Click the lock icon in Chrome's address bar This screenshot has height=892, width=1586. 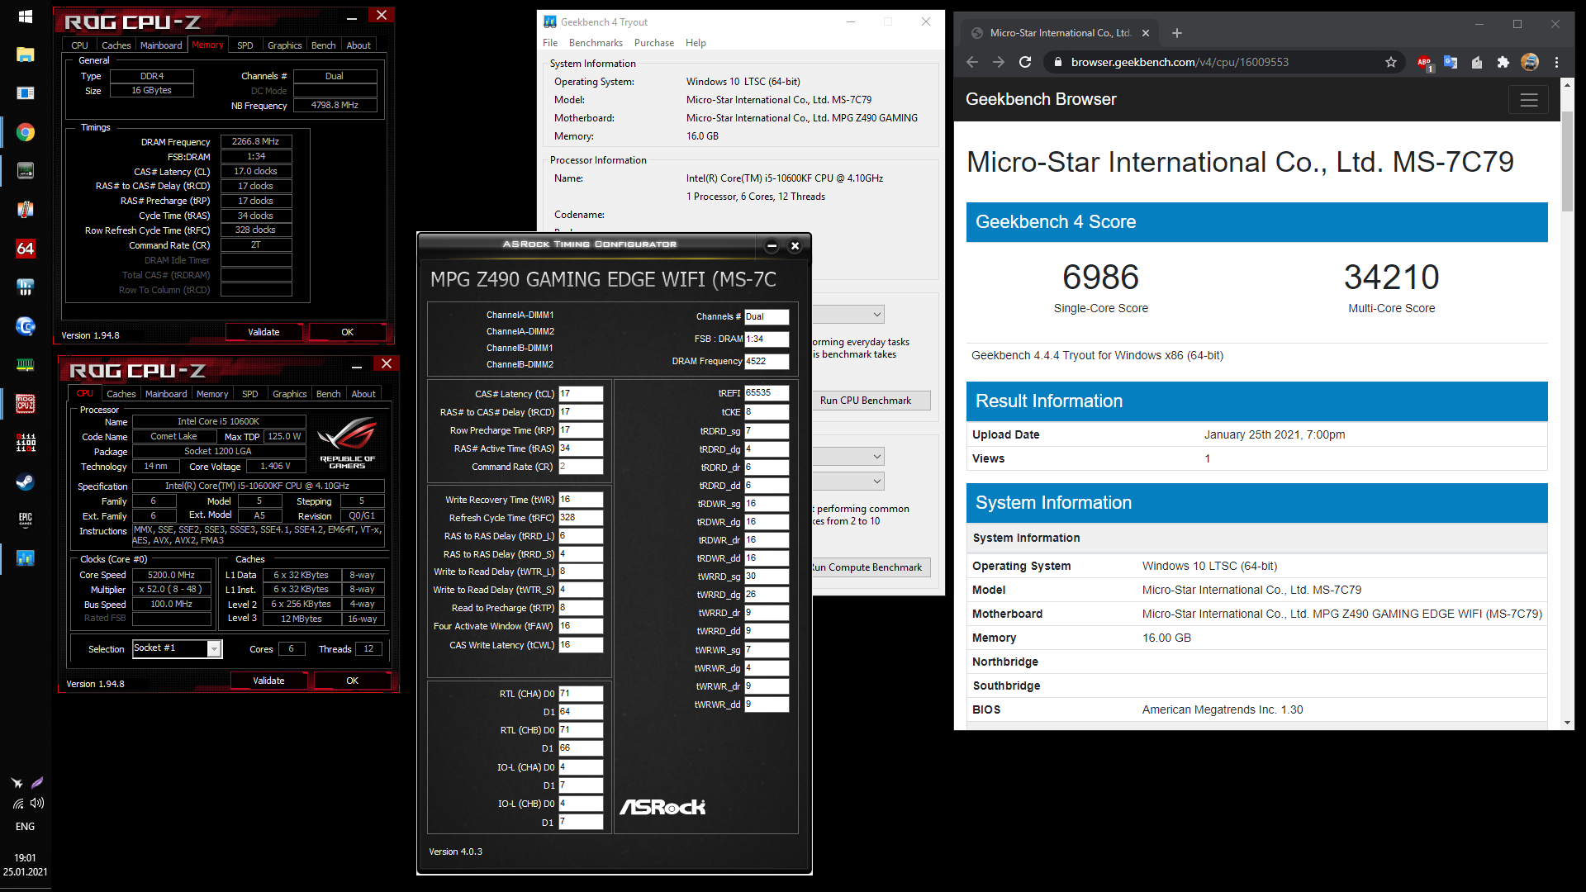point(1057,62)
